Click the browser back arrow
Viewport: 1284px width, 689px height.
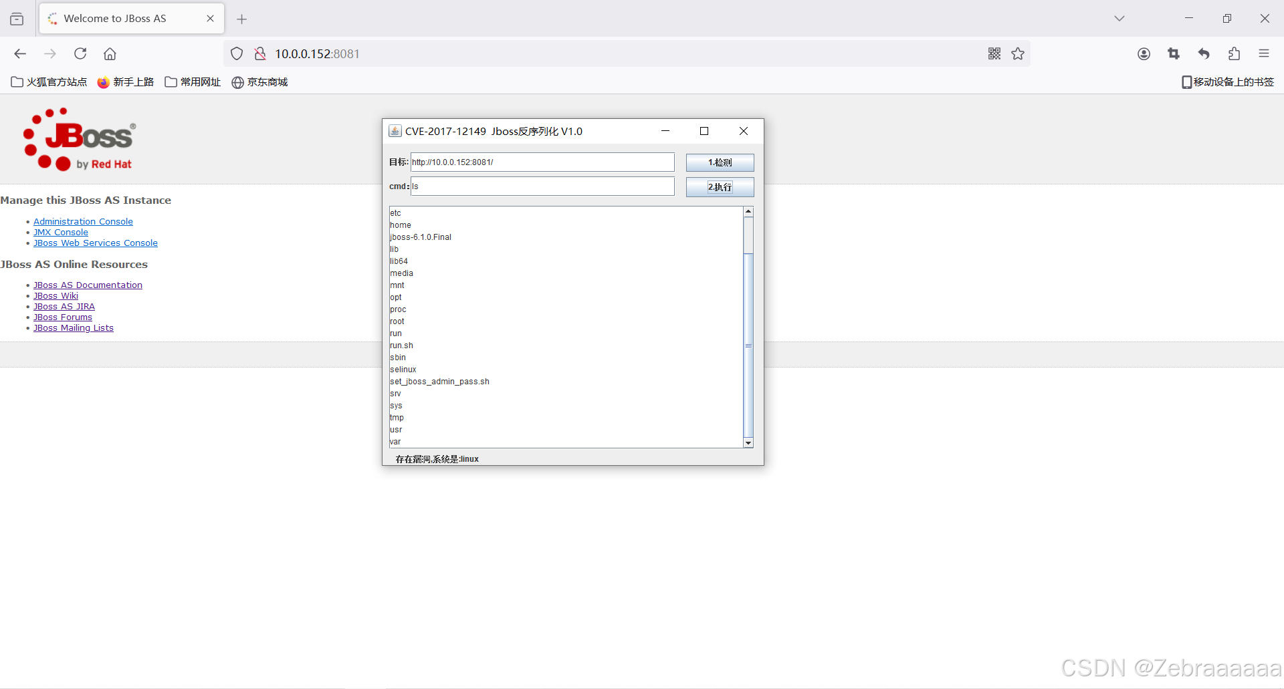click(20, 53)
